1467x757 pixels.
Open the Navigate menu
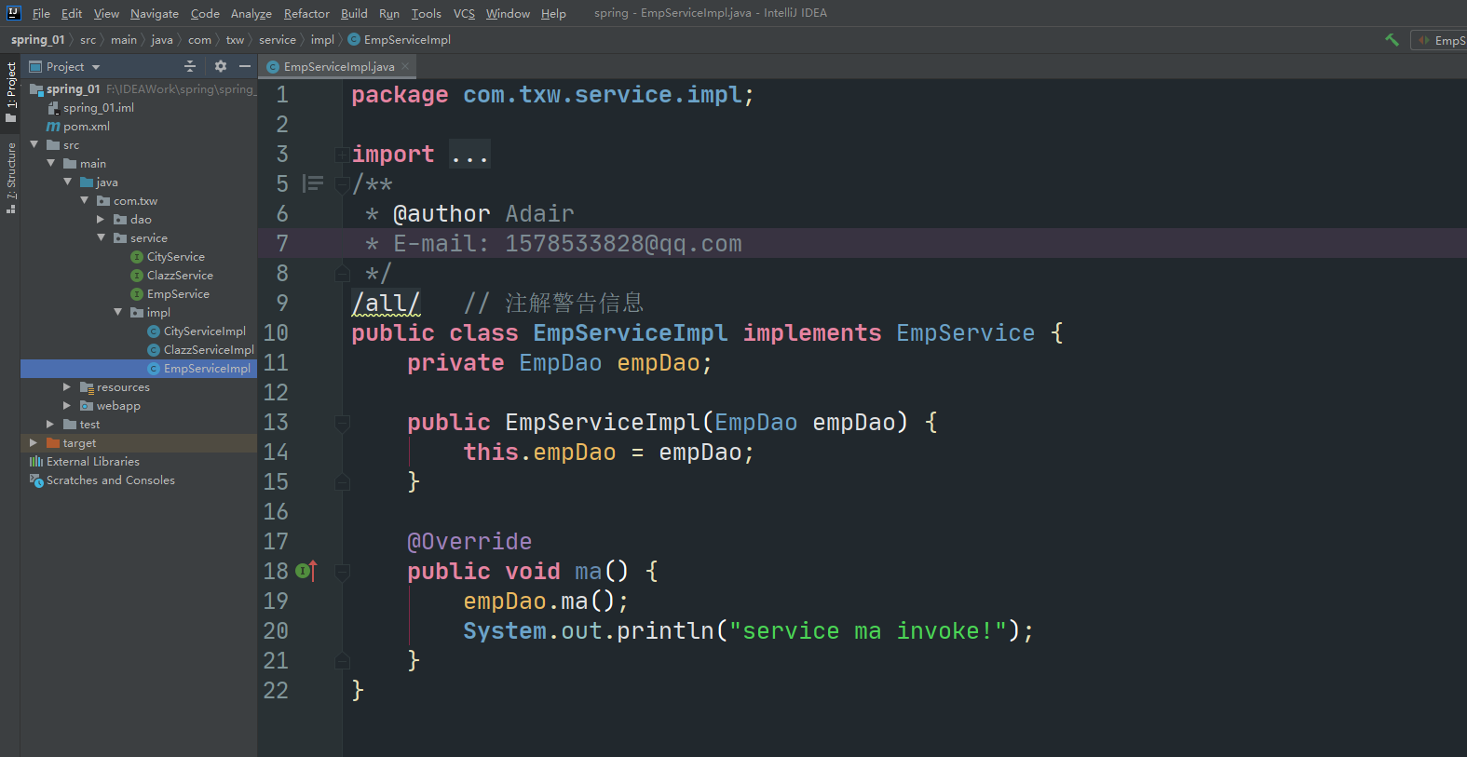coord(154,13)
